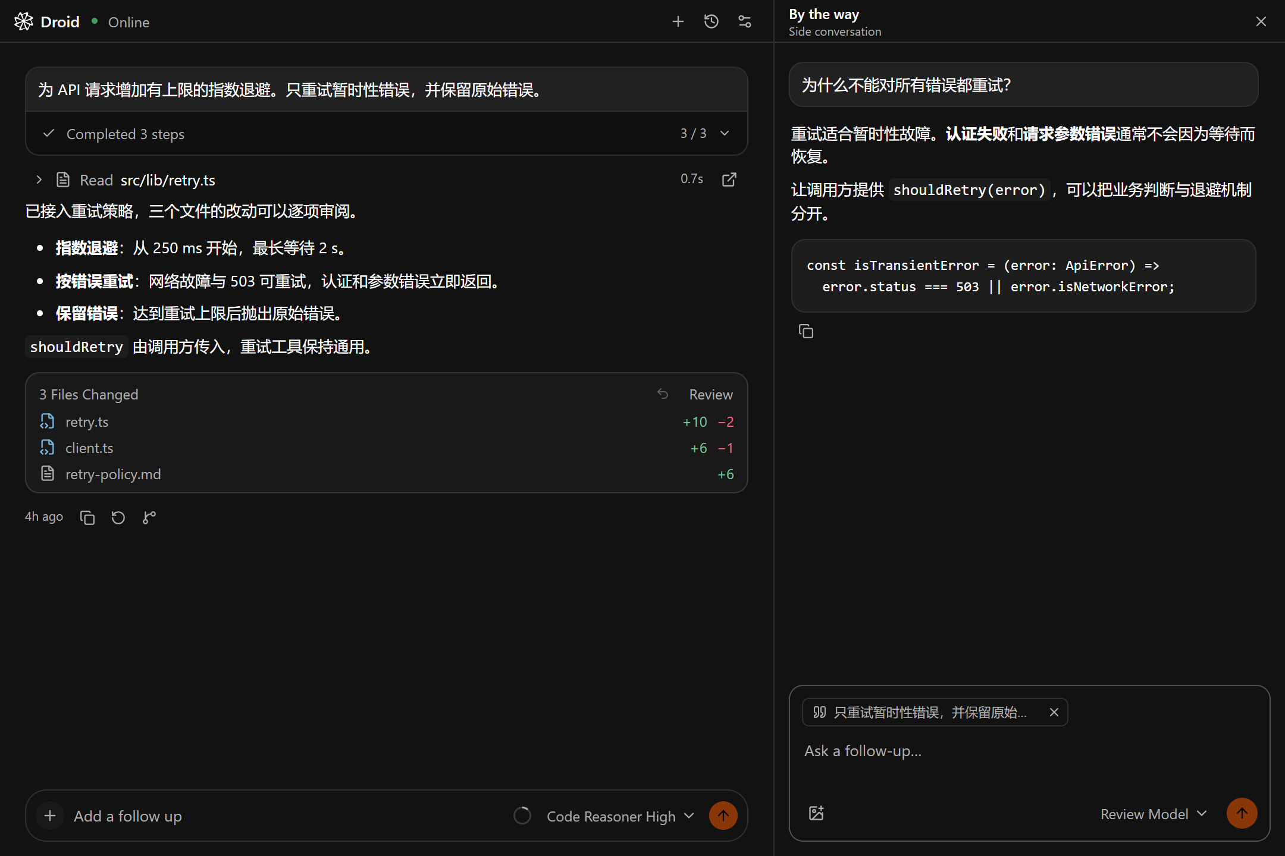Collapse the Completed 3 steps chevron
This screenshot has height=856, width=1285.
point(725,133)
